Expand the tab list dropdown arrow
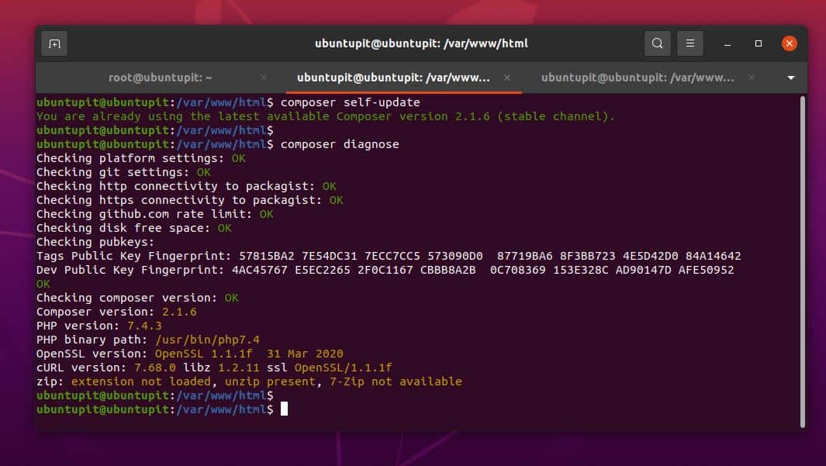 [x=790, y=78]
